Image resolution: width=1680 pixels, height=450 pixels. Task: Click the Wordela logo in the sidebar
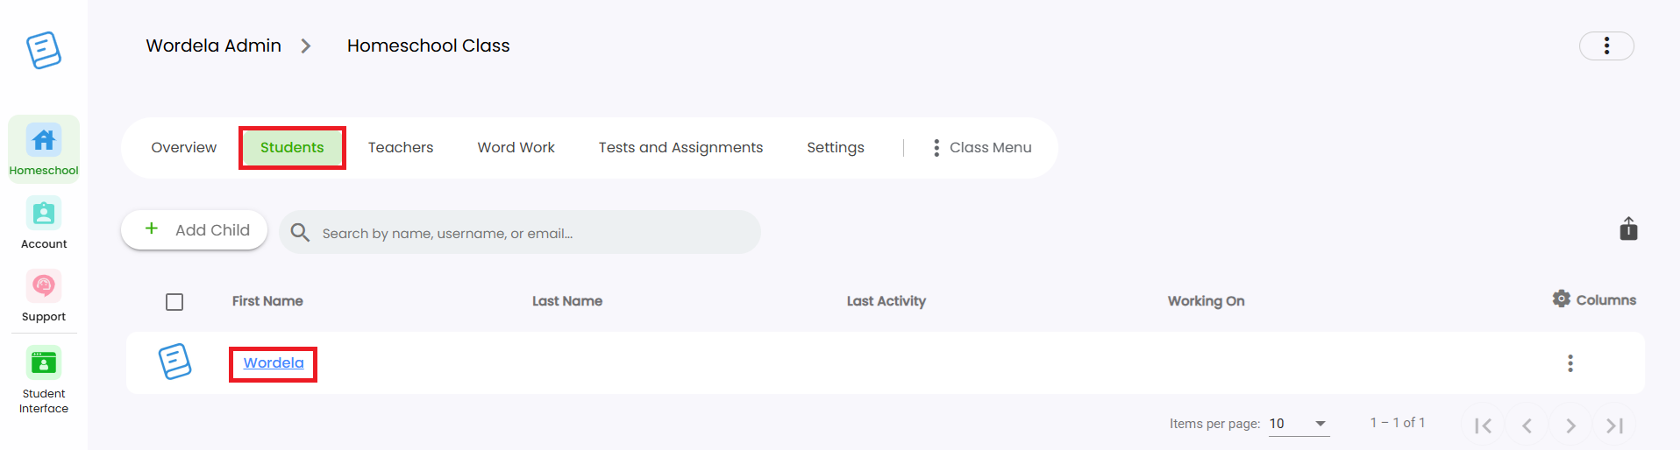(44, 50)
